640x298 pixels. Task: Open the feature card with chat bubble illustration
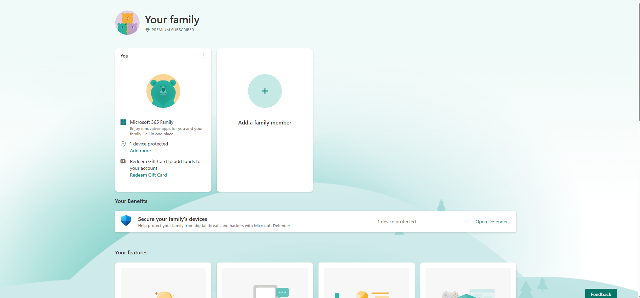click(265, 281)
